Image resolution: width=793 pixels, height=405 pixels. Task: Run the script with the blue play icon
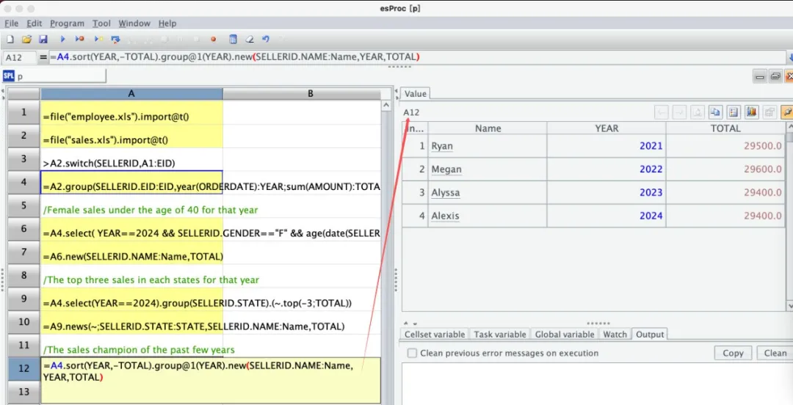[x=62, y=39]
